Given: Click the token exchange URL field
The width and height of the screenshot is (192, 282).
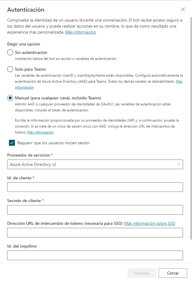Looking at the screenshot, I should click(x=95, y=232).
